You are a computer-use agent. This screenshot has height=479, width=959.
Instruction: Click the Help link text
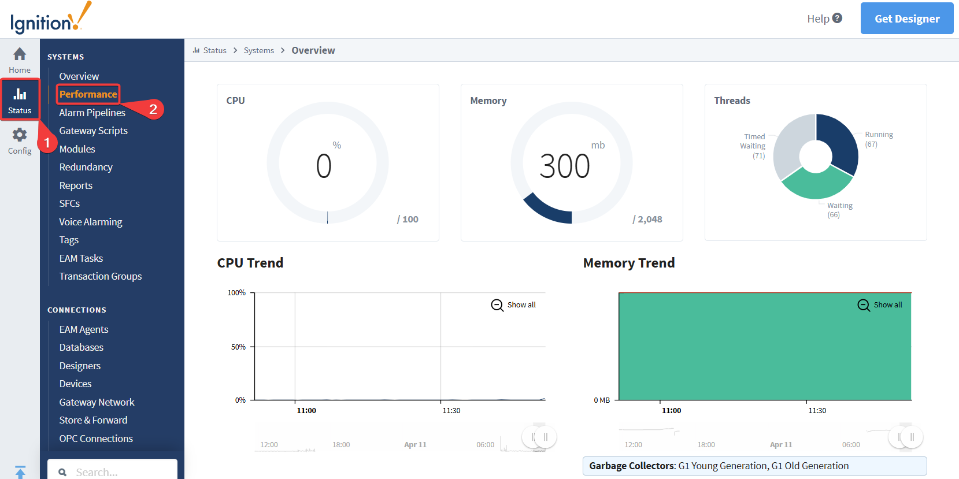(x=818, y=18)
